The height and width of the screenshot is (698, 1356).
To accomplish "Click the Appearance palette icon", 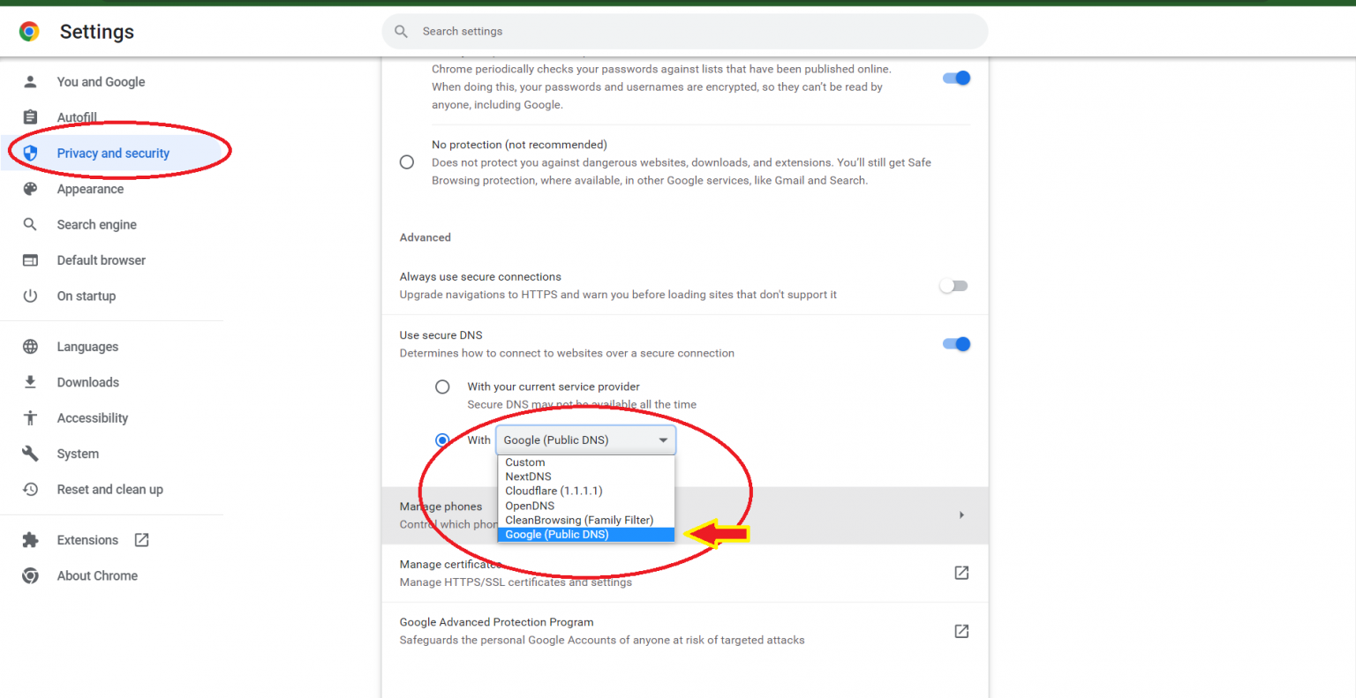I will pyautogui.click(x=30, y=189).
